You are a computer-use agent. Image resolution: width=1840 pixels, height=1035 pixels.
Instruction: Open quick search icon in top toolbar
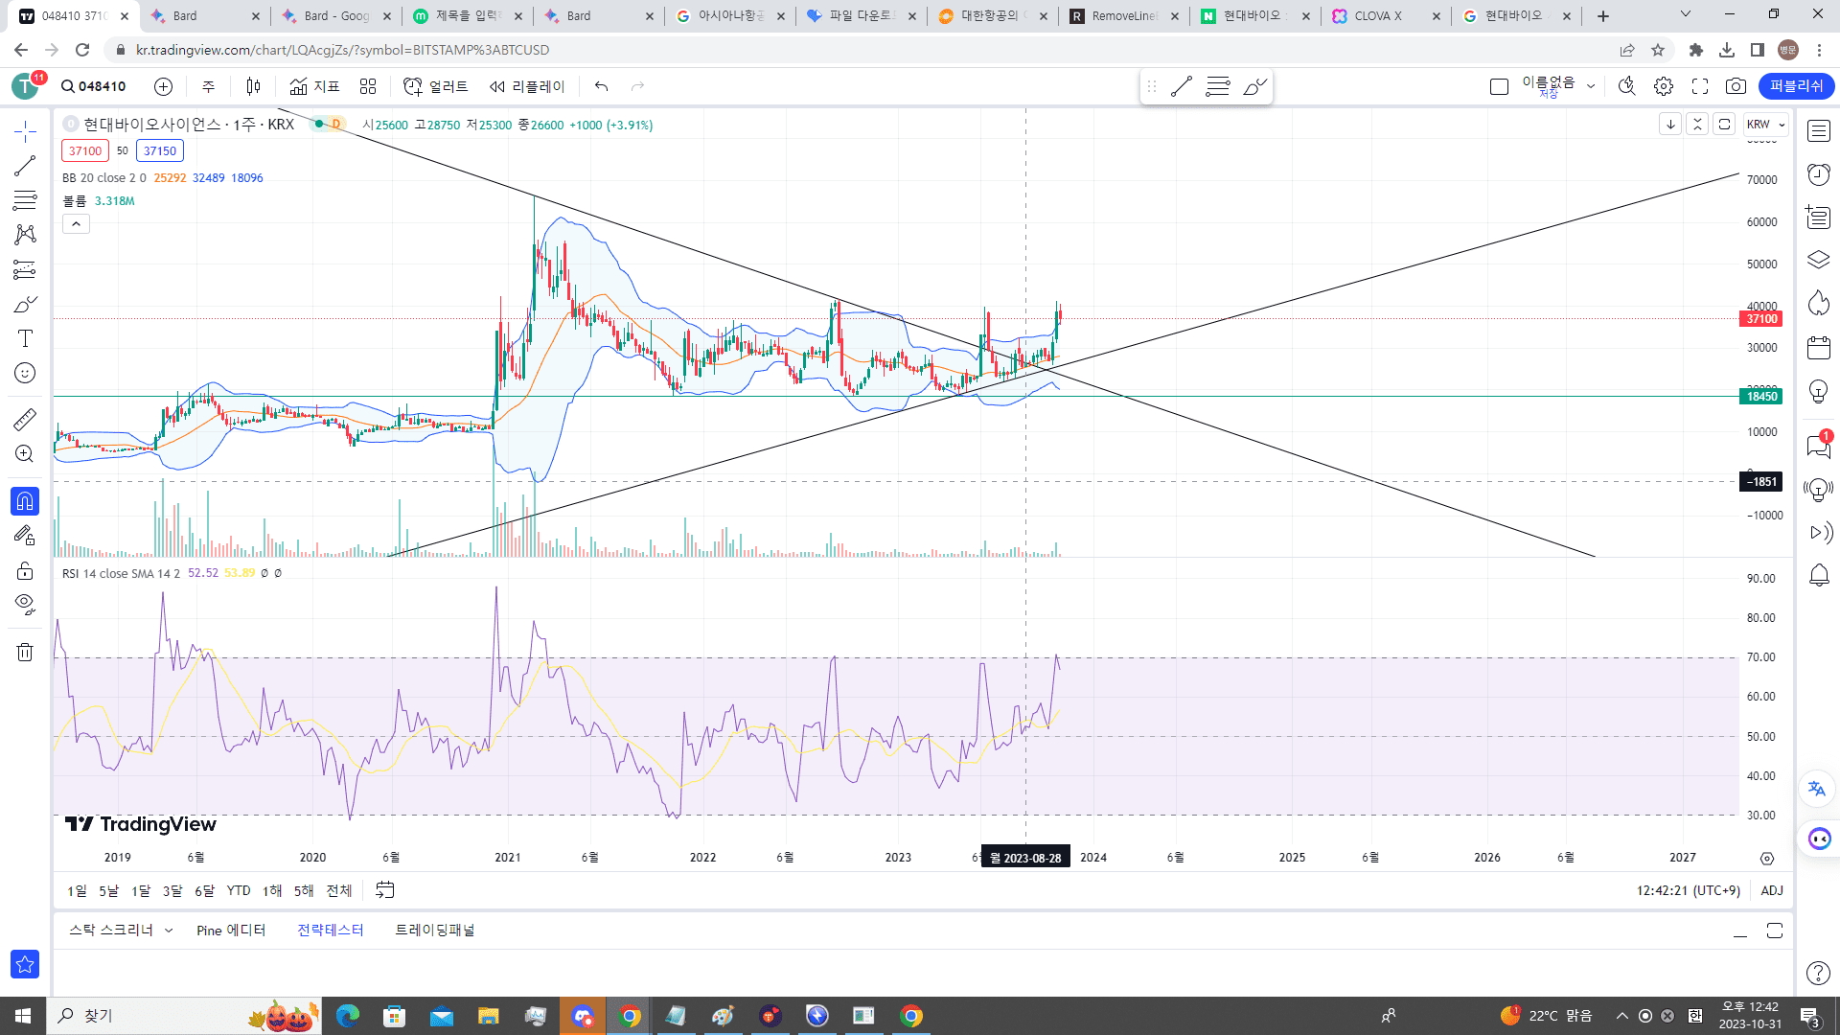click(x=1627, y=86)
